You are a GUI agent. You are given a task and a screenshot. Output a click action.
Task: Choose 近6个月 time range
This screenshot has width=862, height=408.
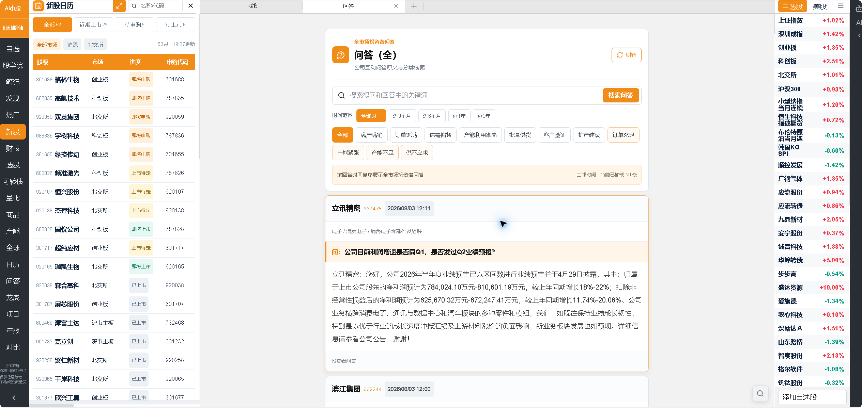(x=432, y=116)
